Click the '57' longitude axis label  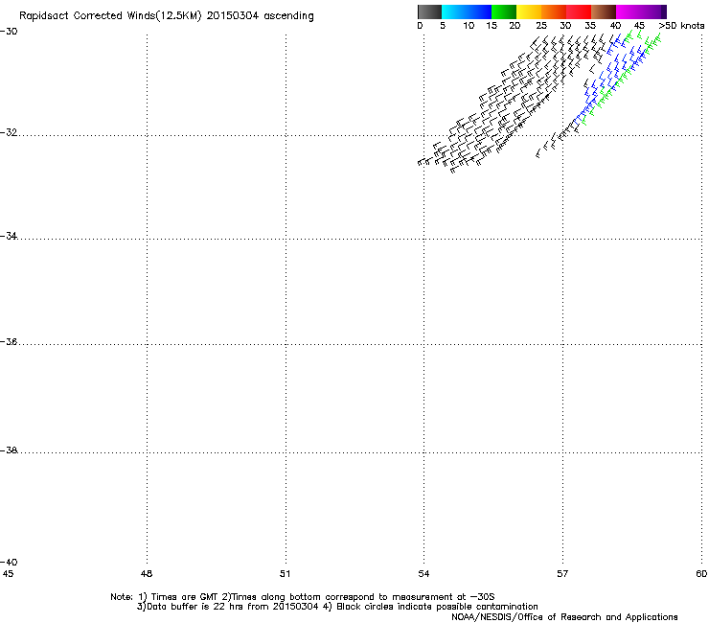coord(562,574)
